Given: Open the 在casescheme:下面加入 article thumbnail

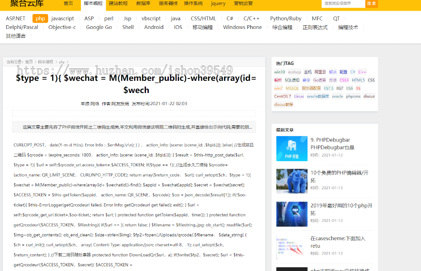Looking at the screenshot, I should click(x=292, y=247).
